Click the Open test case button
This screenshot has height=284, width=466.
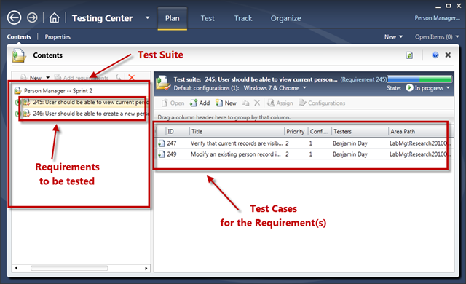[173, 103]
